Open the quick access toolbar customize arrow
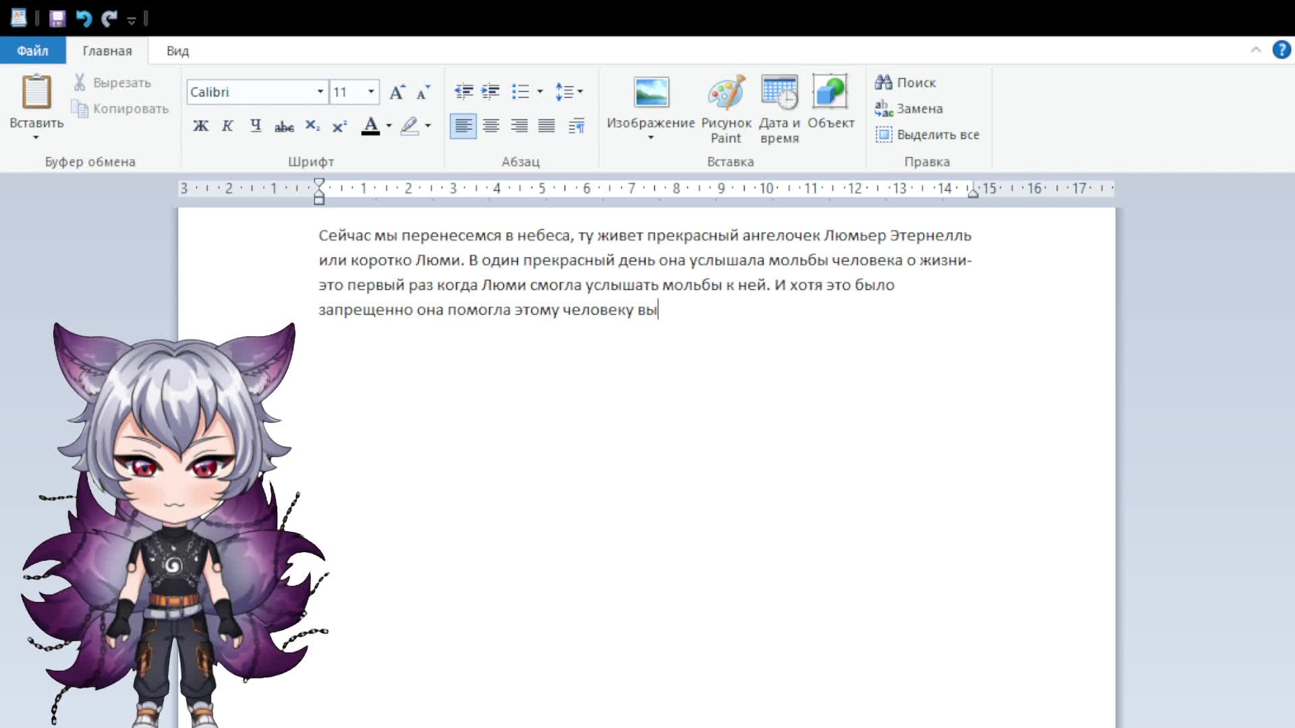Image resolution: width=1295 pixels, height=728 pixels. click(132, 20)
